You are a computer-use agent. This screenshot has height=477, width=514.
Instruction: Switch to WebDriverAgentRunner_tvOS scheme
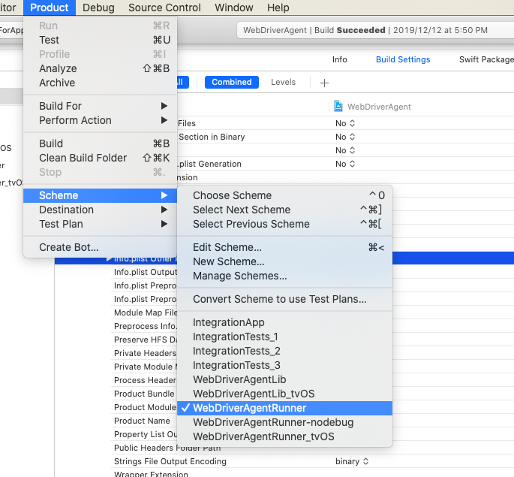point(284,436)
